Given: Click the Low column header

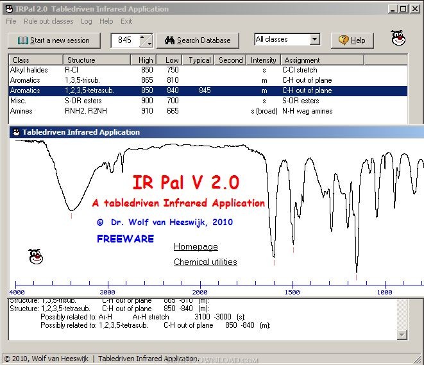Looking at the screenshot, I should pyautogui.click(x=169, y=60).
